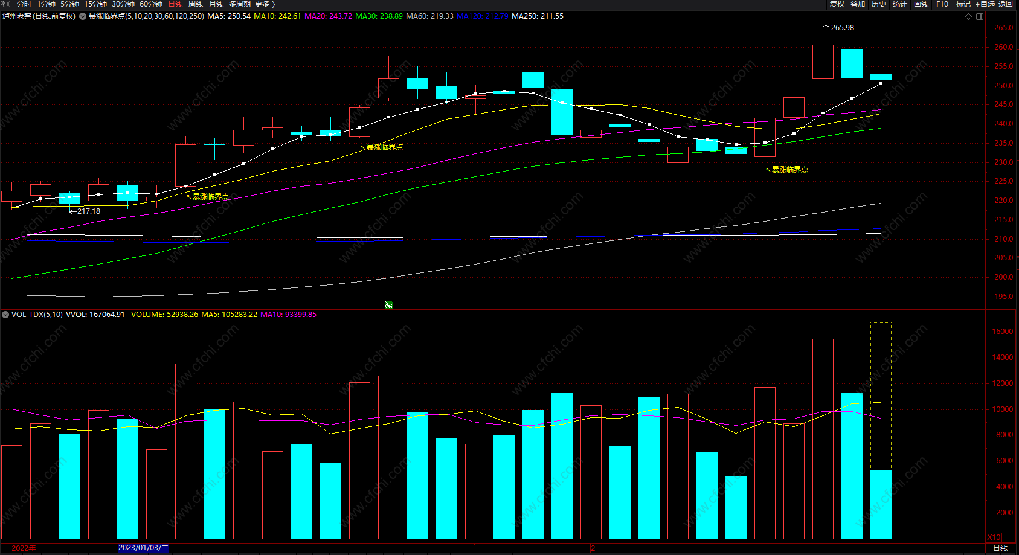Click the 265.98 high price marker
The image size is (1019, 555).
coord(842,28)
